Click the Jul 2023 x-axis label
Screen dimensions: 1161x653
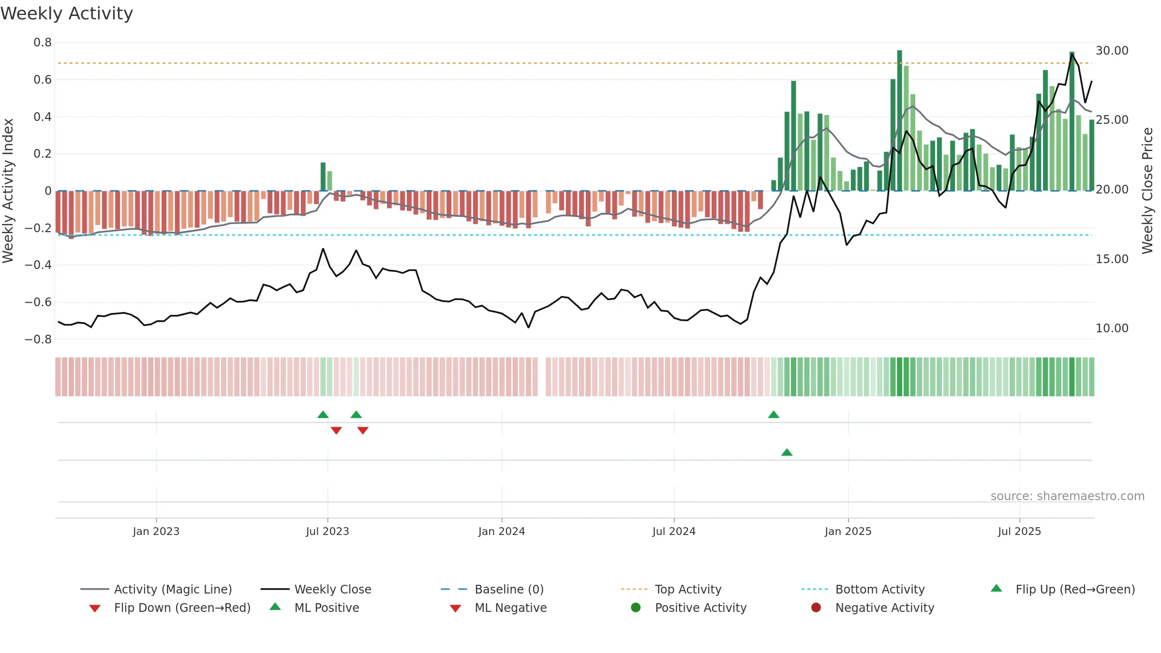pos(327,531)
